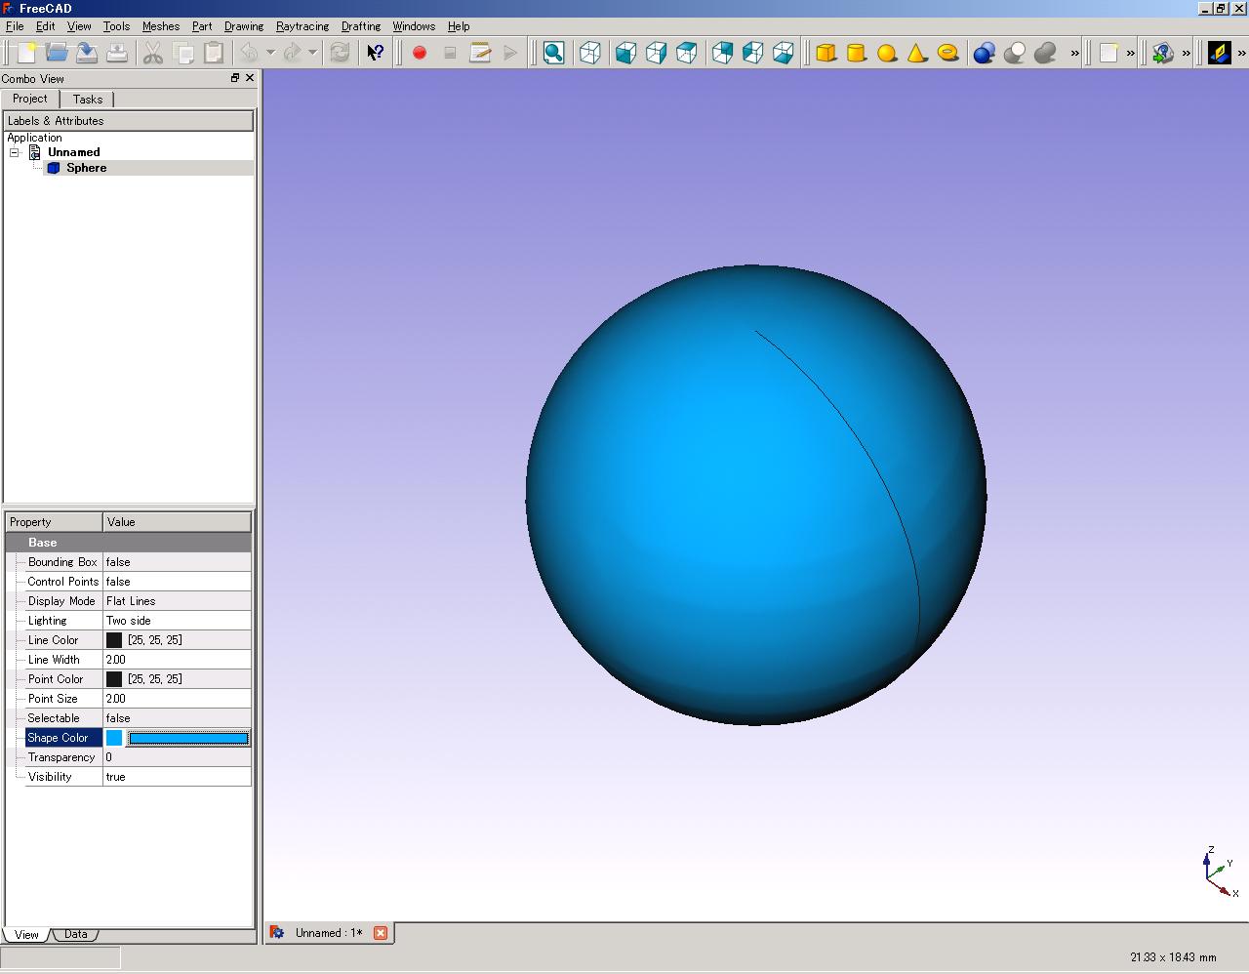The image size is (1249, 974).
Task: Open Lighting Two side value
Action: click(x=177, y=621)
